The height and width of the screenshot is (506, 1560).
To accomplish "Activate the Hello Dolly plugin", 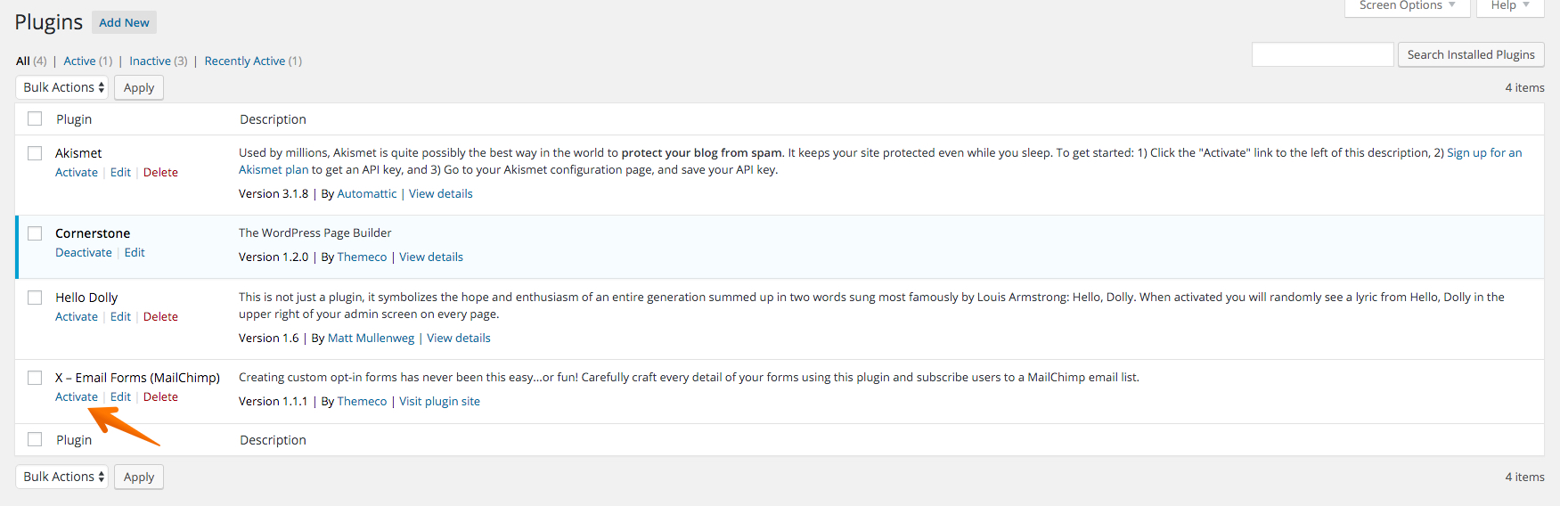I will 77,316.
